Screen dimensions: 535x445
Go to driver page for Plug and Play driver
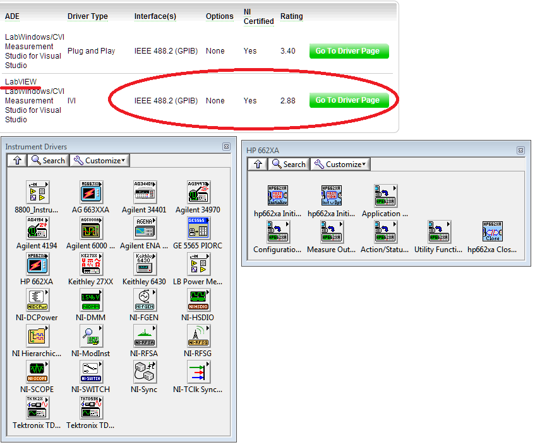point(349,51)
